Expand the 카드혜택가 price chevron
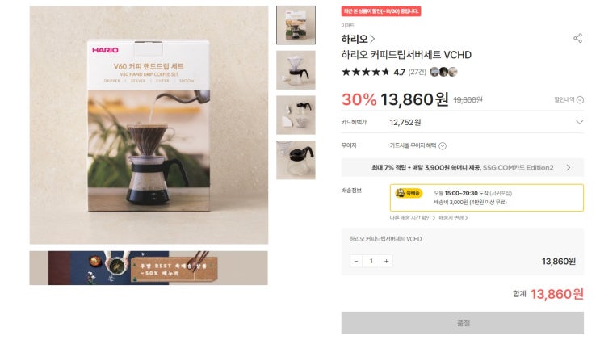Screen dimensions: 600x344 click(579, 122)
